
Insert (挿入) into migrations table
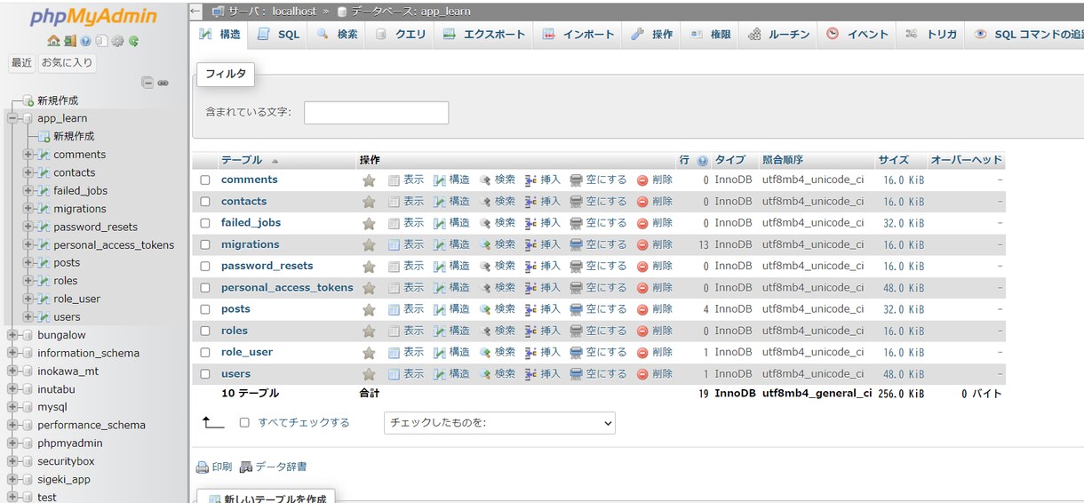[543, 244]
